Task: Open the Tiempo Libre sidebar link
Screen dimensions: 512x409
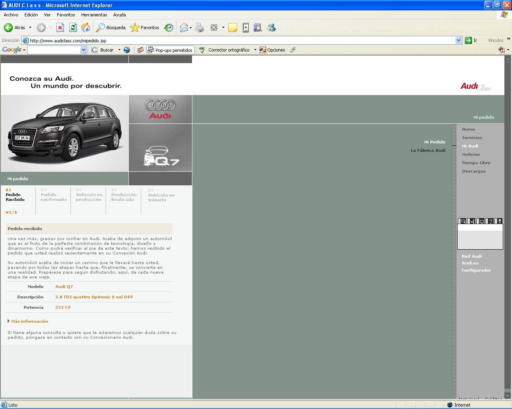Action: [x=476, y=163]
